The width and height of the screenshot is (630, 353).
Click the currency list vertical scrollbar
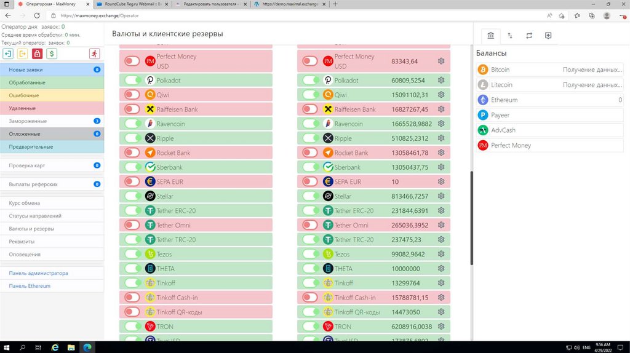(x=471, y=218)
